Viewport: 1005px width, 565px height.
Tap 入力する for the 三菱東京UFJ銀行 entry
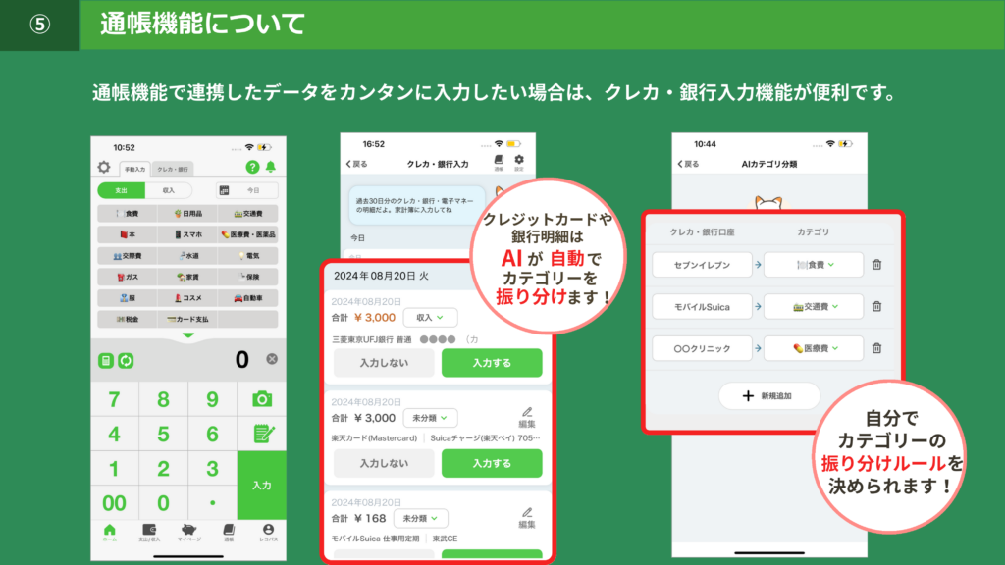point(493,362)
